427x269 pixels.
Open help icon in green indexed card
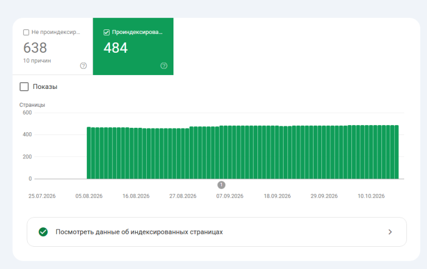point(163,66)
